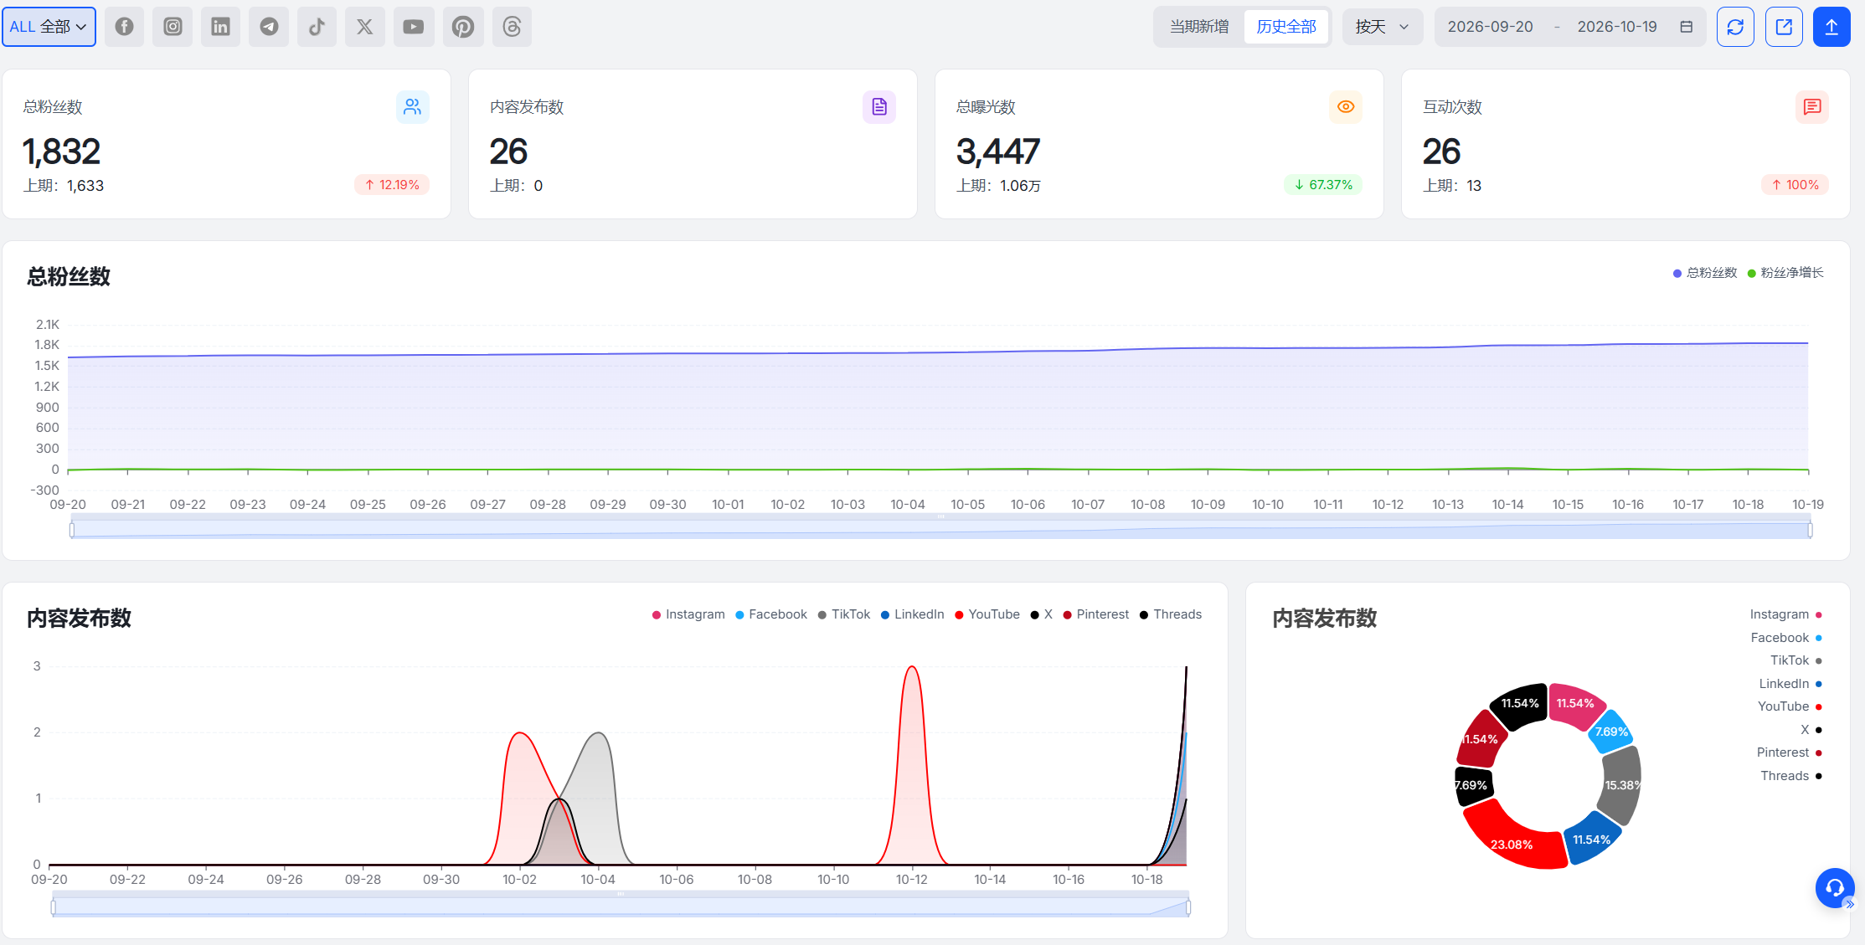Click the 67.37% decrease badge
The height and width of the screenshot is (945, 1865).
tap(1323, 185)
